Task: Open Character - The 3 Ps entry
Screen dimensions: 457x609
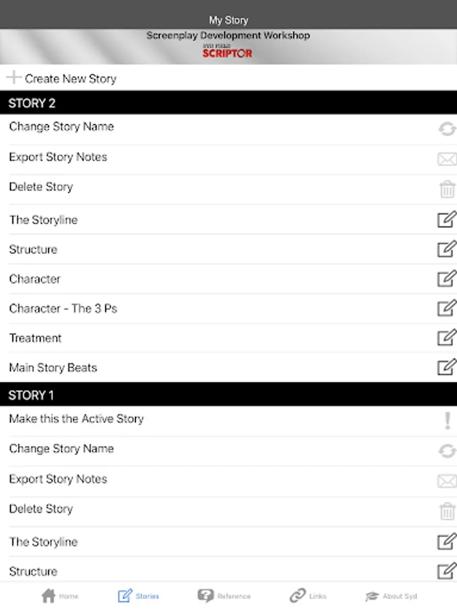Action: click(x=229, y=309)
